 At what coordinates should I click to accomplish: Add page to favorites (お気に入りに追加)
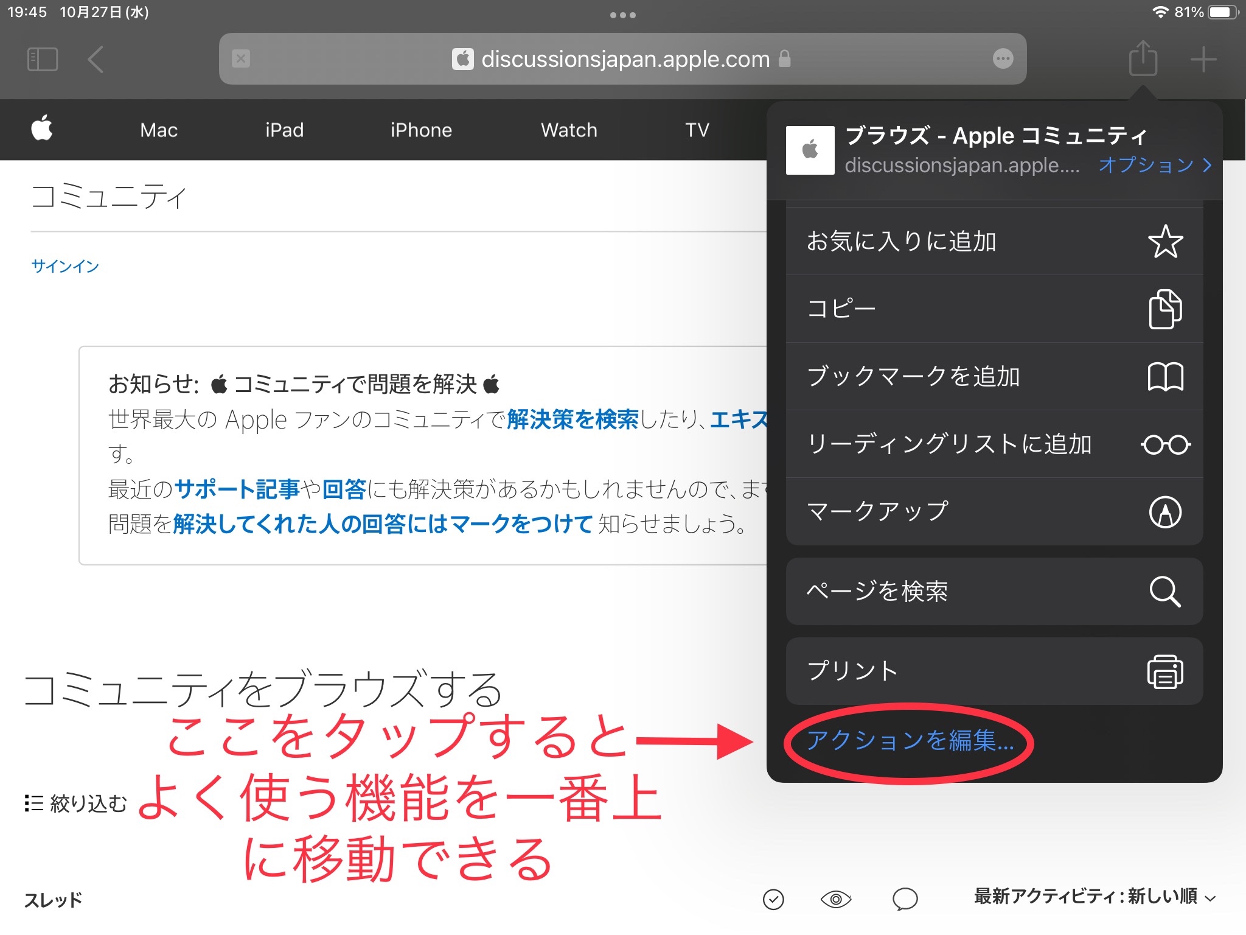(x=994, y=242)
